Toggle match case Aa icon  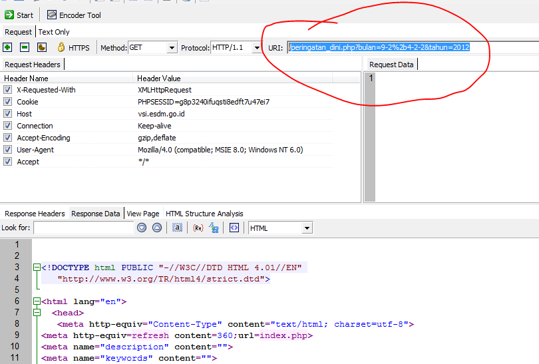[214, 228]
